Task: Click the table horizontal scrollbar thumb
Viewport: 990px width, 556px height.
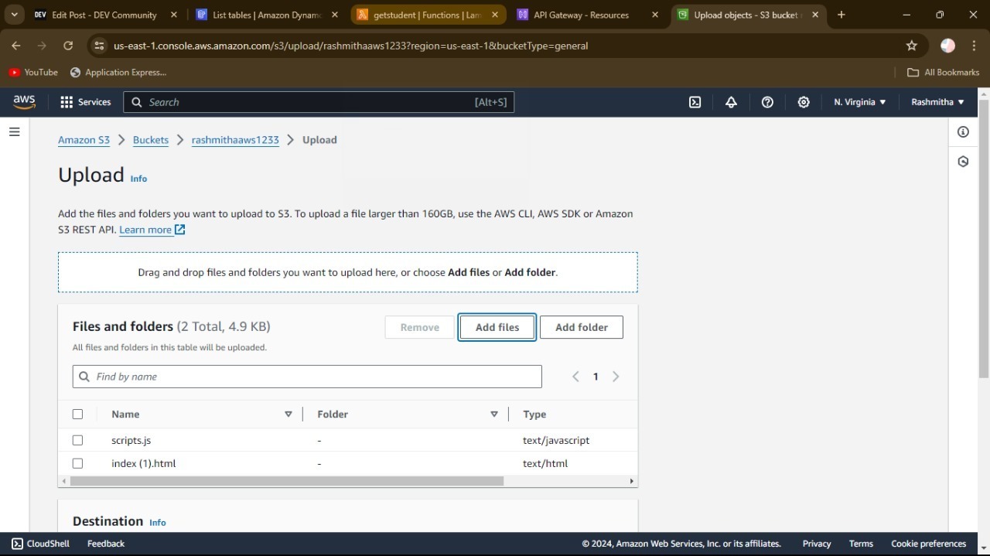Action: click(x=287, y=481)
